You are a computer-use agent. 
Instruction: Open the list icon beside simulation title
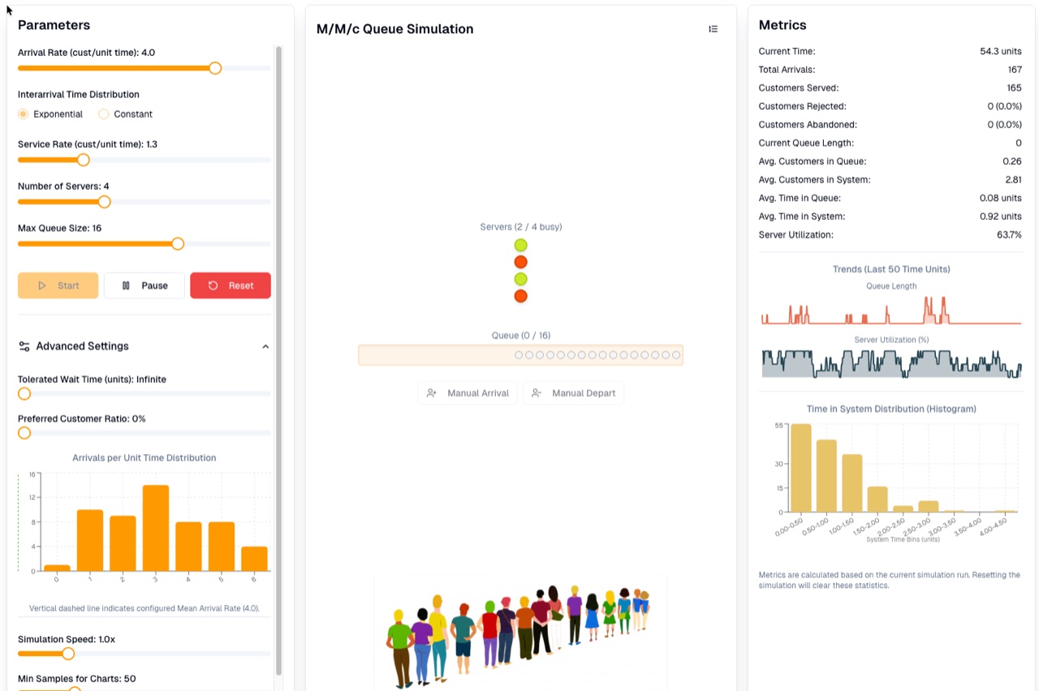click(713, 28)
